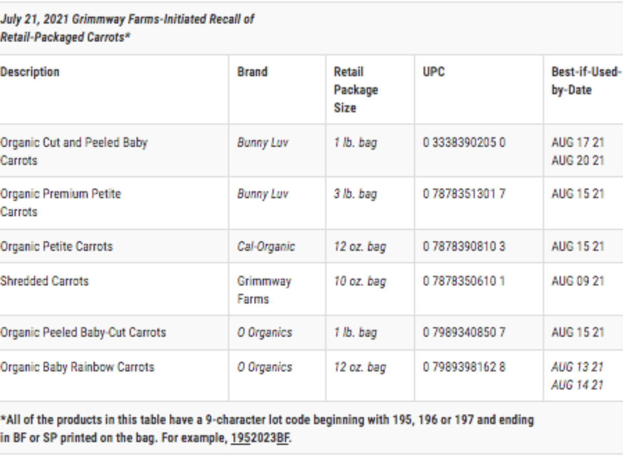Click the Brand column header
This screenshot has height=456, width=623.
252,72
